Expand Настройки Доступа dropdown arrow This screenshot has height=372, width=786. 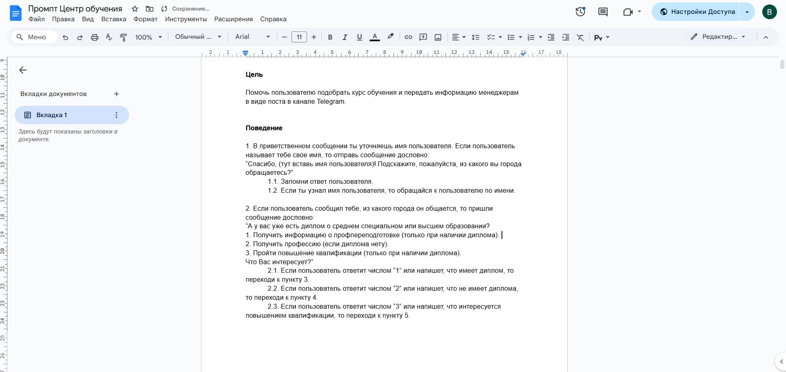747,12
